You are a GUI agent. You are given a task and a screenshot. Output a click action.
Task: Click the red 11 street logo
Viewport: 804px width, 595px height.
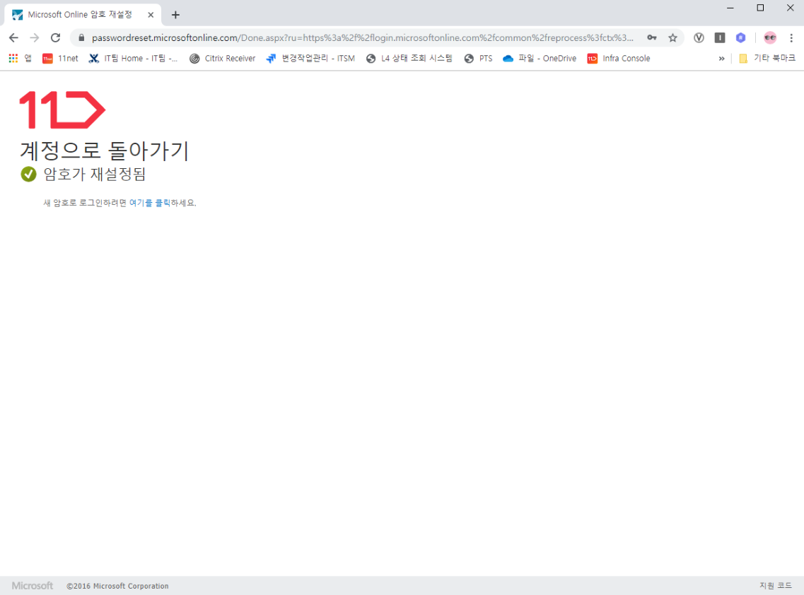tap(62, 110)
